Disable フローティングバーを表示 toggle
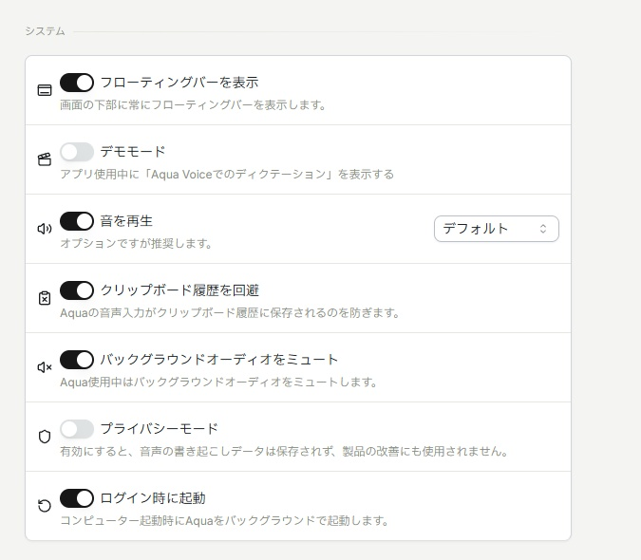The image size is (641, 560). pyautogui.click(x=77, y=83)
